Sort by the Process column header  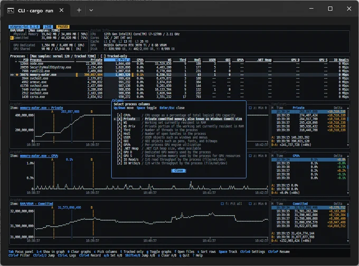[36, 60]
